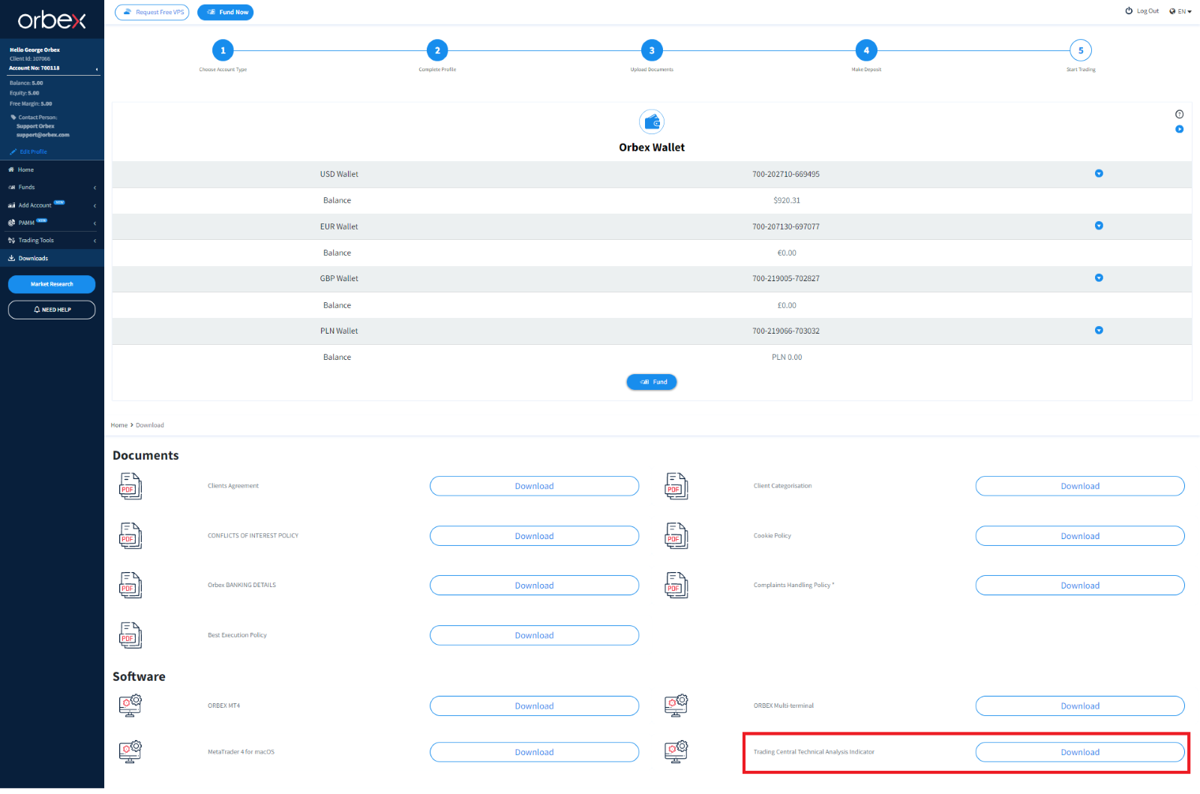The height and width of the screenshot is (794, 1200).
Task: Click the Fund Now button
Action: pos(226,12)
